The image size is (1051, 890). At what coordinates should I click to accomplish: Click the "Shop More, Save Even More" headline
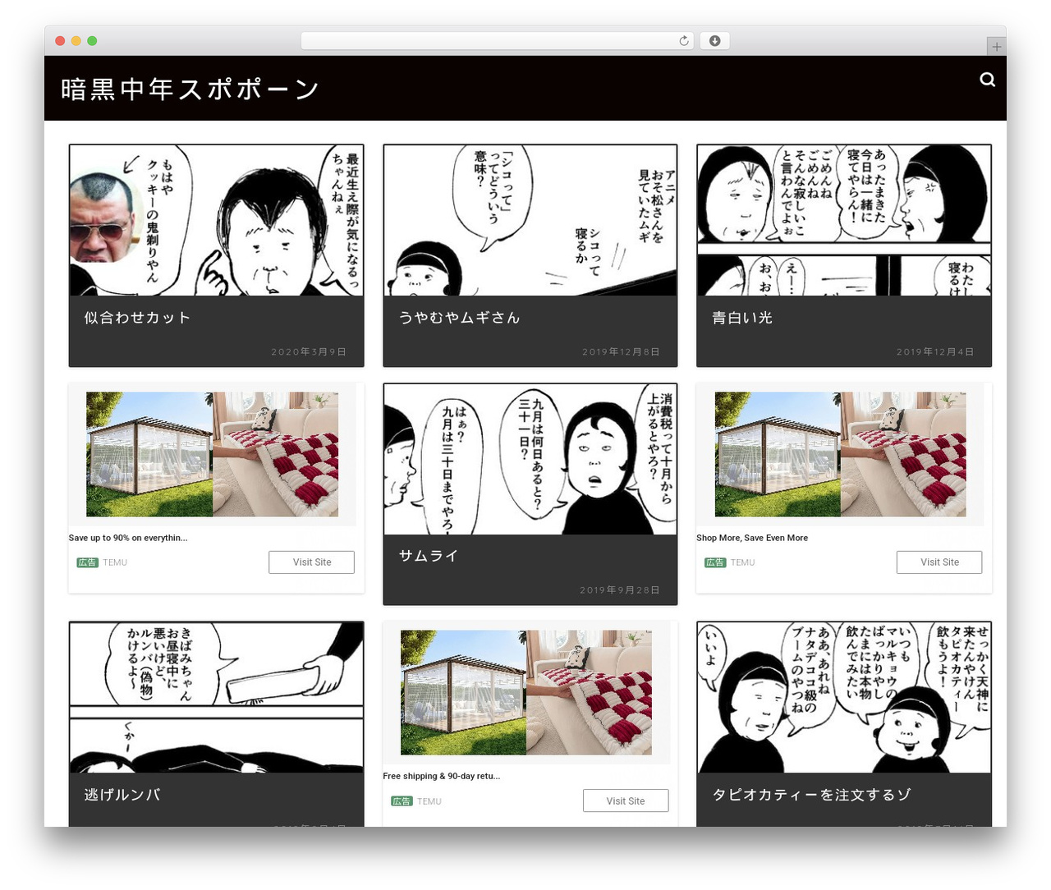pyautogui.click(x=752, y=538)
